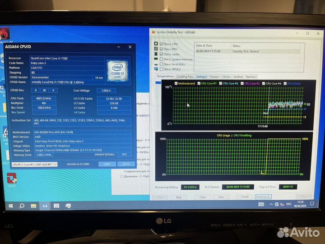Open the Clocks tab
The image size is (325, 244).
tap(226, 76)
